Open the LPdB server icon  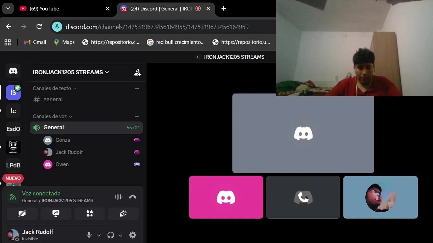point(13,165)
